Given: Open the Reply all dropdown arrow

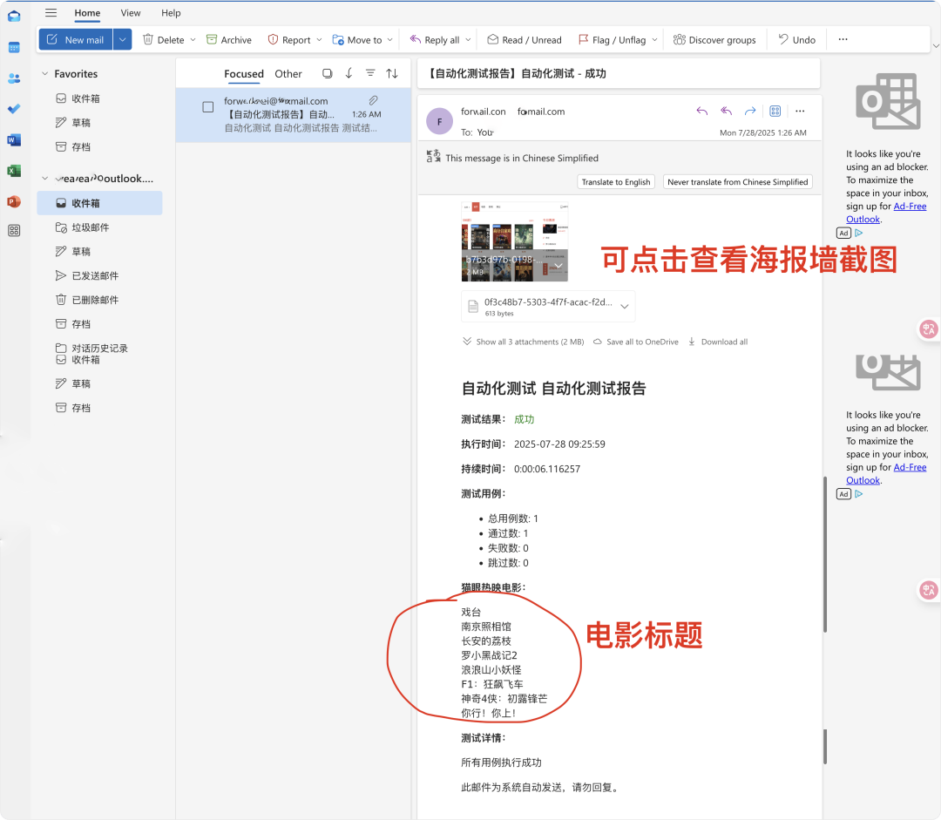Looking at the screenshot, I should coord(468,39).
